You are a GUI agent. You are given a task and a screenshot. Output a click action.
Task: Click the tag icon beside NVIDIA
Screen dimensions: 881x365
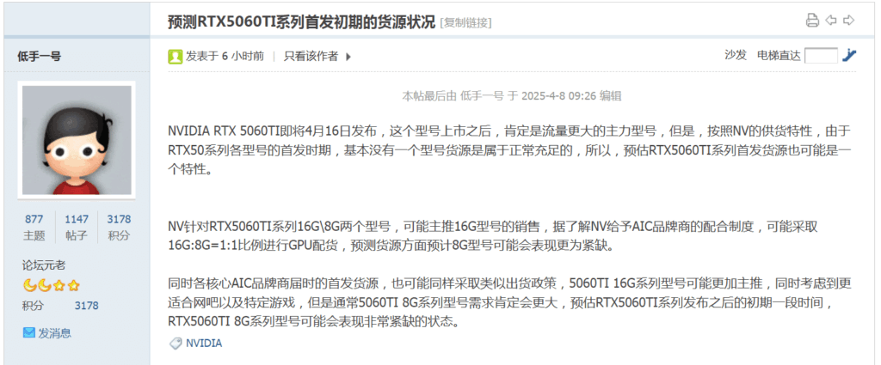176,344
